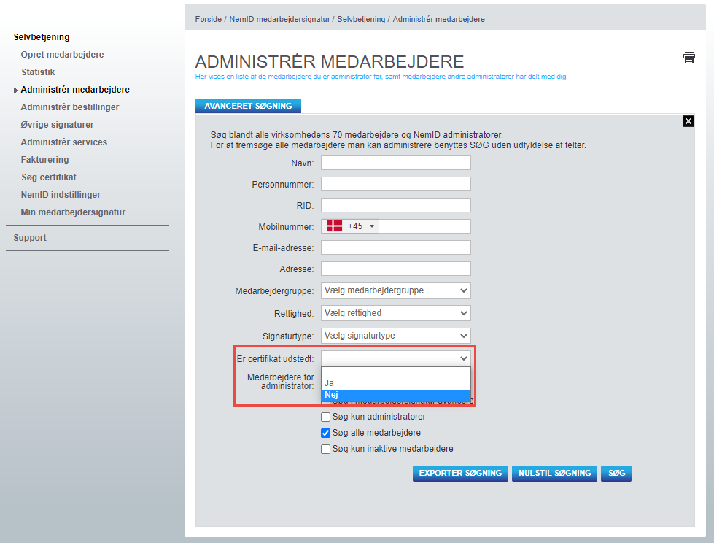The height and width of the screenshot is (543, 714).
Task: Switch to the 'Avanceret søgning' tab
Action: [x=248, y=106]
